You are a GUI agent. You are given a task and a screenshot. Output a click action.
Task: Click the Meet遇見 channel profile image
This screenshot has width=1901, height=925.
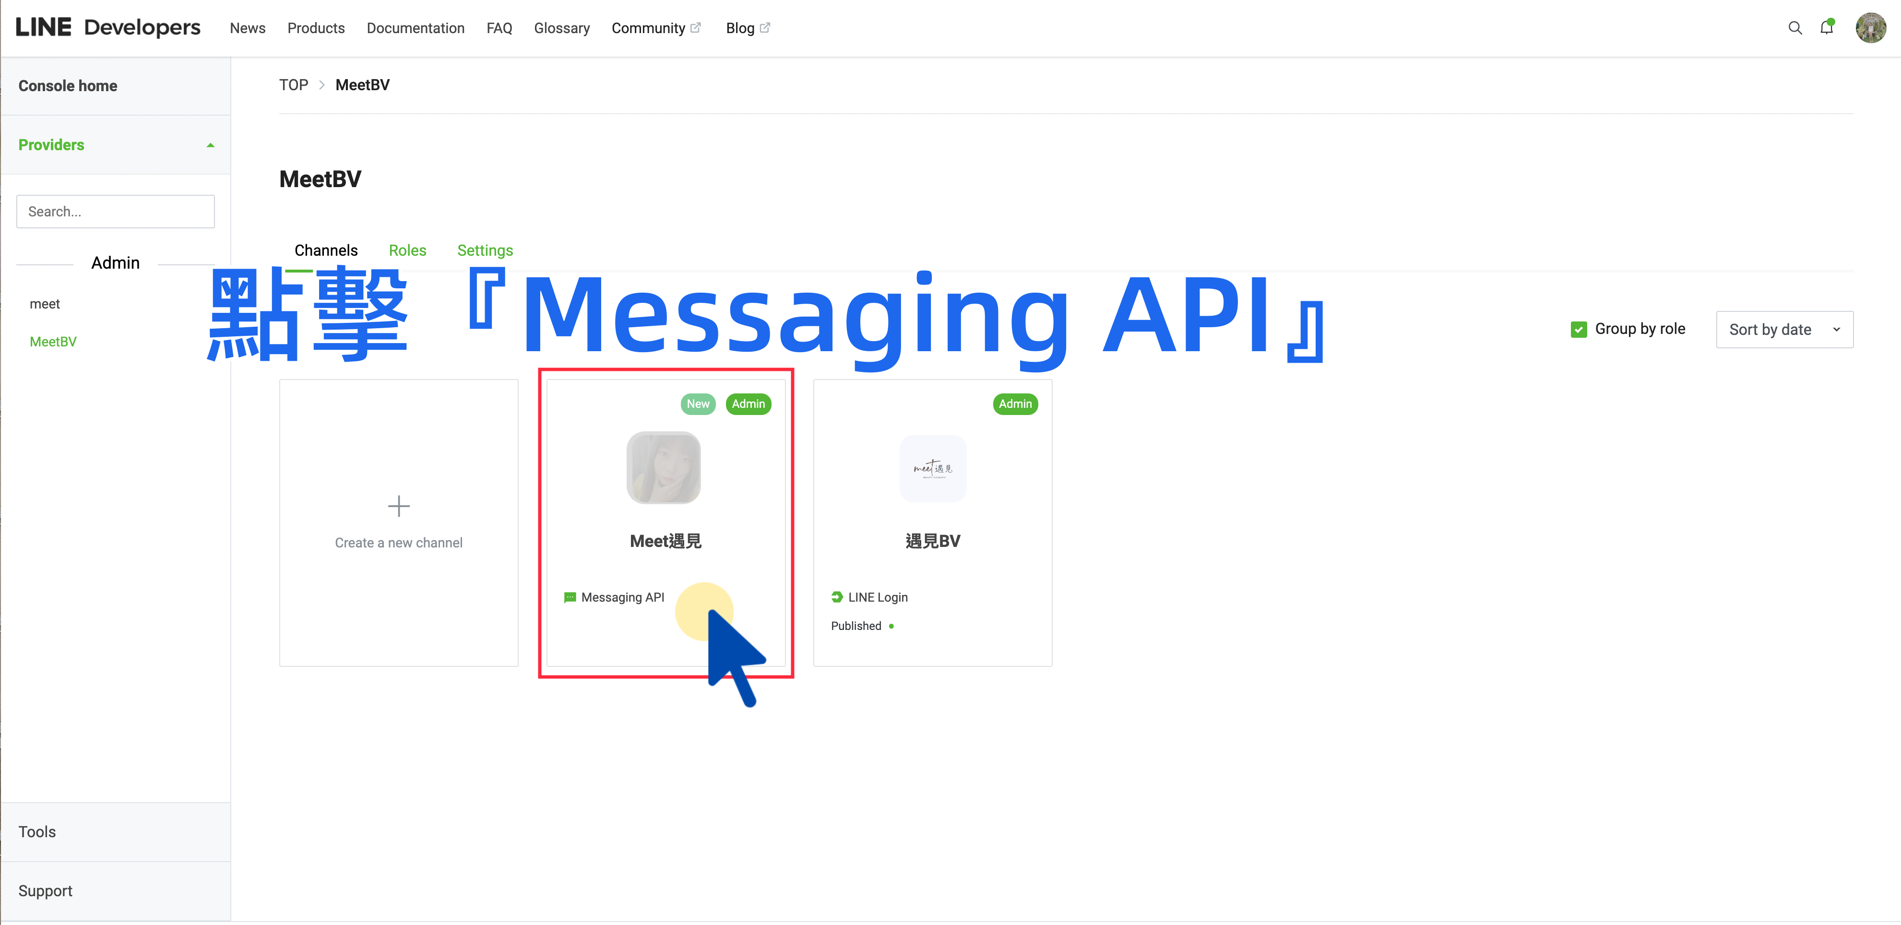click(x=664, y=468)
